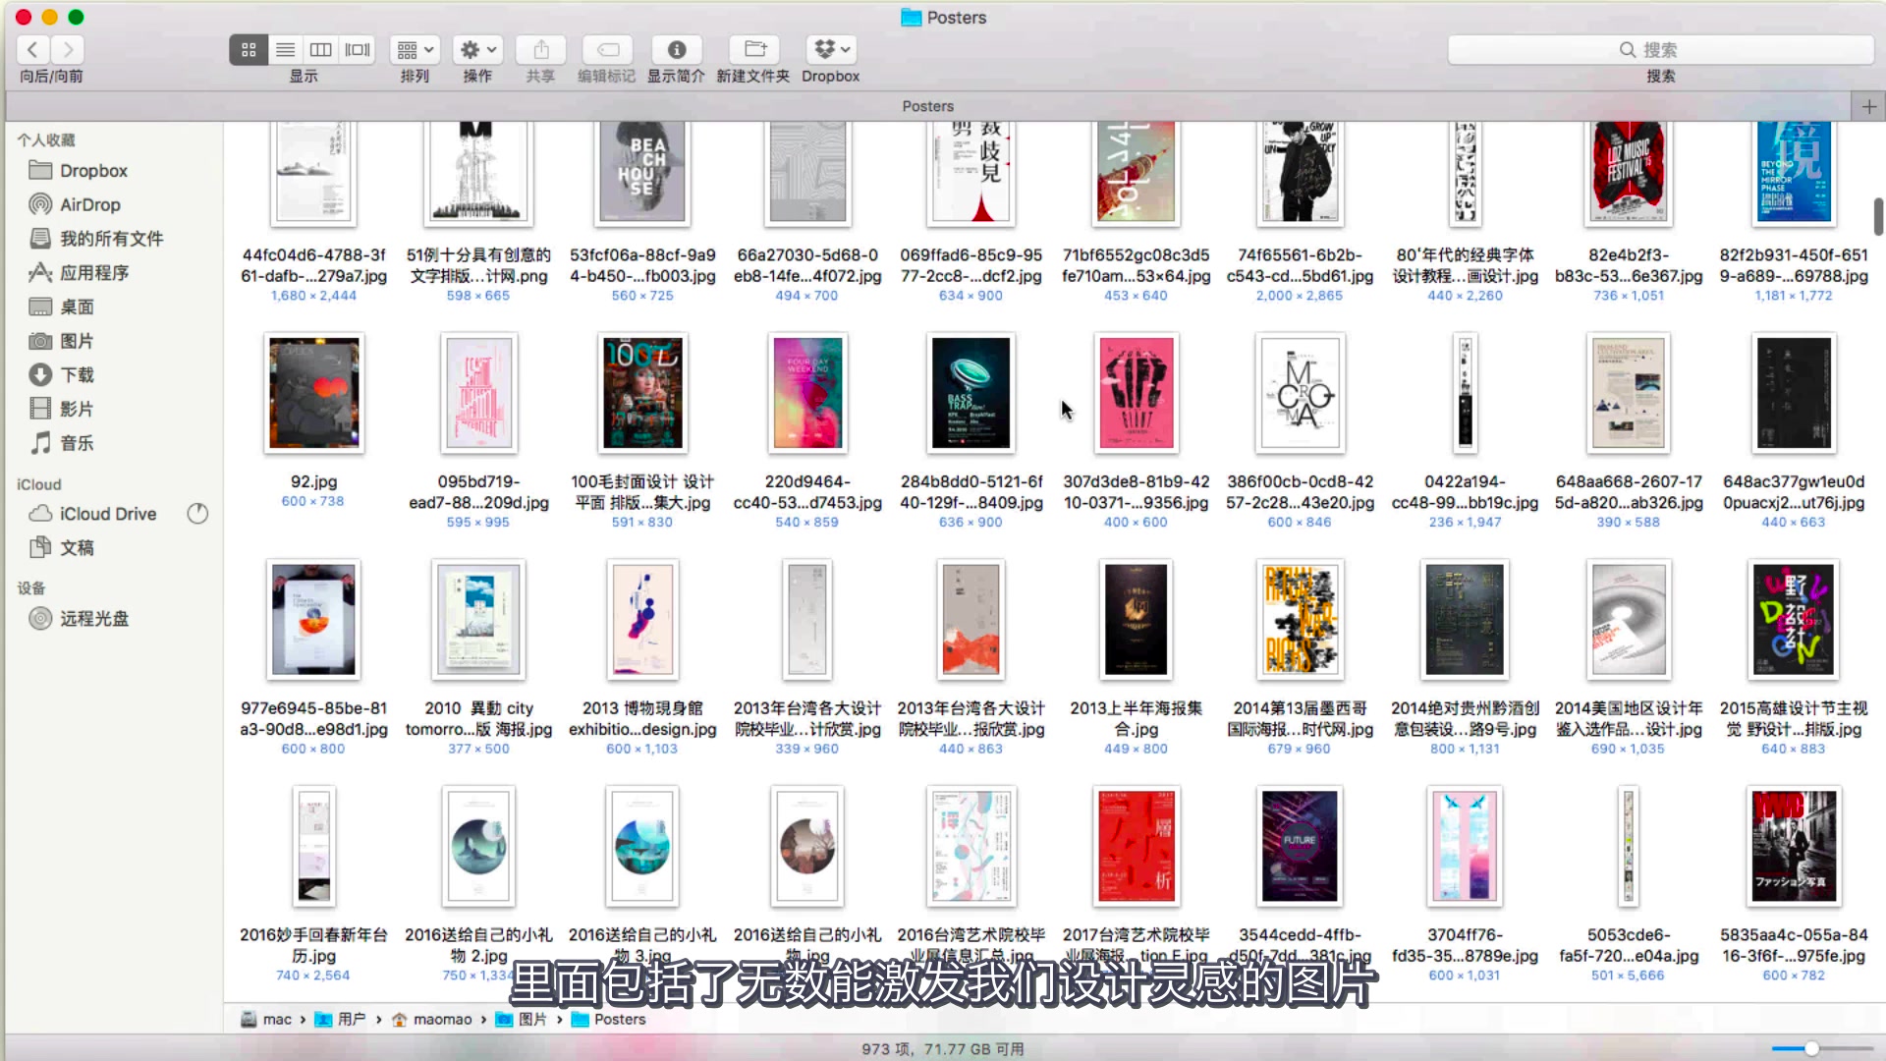This screenshot has width=1886, height=1061.
Task: Select the 284b8dd0-5121 Bass Trap thumbnail
Action: (971, 393)
